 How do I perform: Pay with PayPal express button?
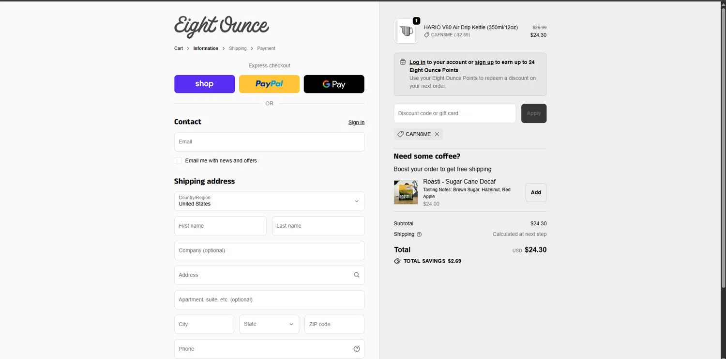click(269, 84)
